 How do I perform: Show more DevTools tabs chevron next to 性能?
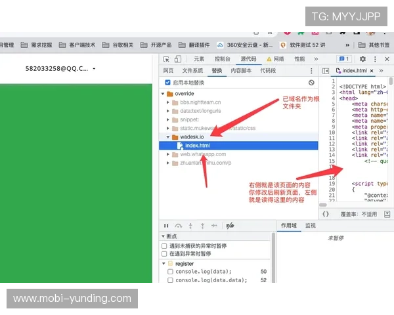[x=316, y=59]
